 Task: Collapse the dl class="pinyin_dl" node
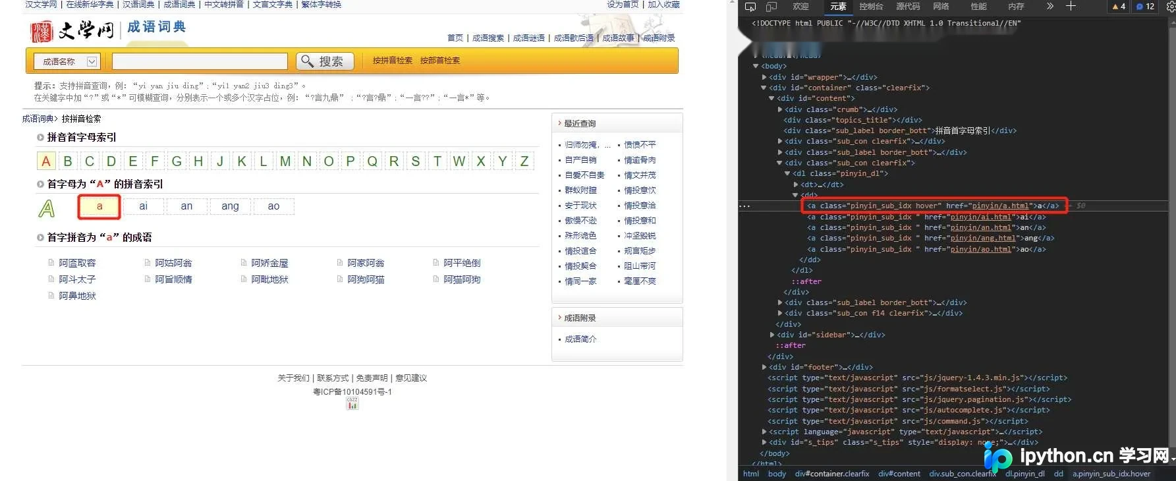coord(787,174)
